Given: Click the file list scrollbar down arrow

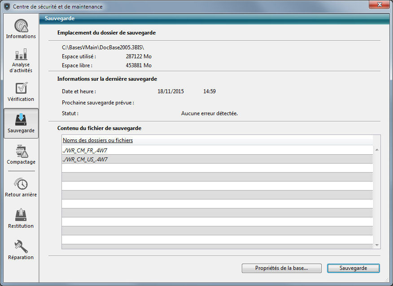Looking at the screenshot, I should point(377,245).
